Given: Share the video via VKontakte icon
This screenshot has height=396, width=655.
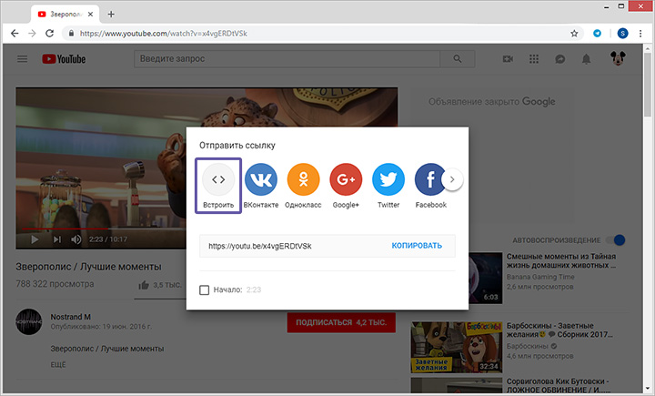Looking at the screenshot, I should [x=261, y=179].
